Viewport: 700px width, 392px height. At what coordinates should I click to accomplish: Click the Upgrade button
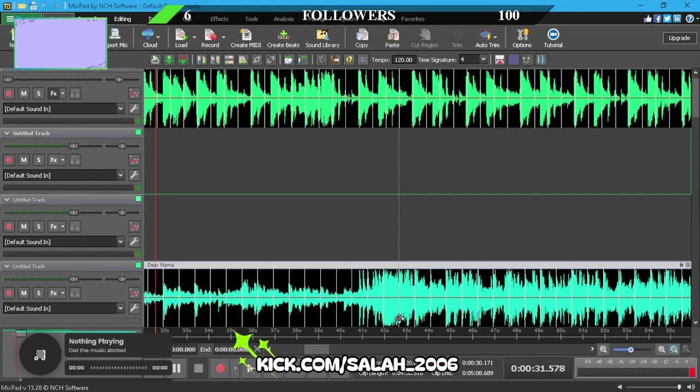[x=679, y=38]
